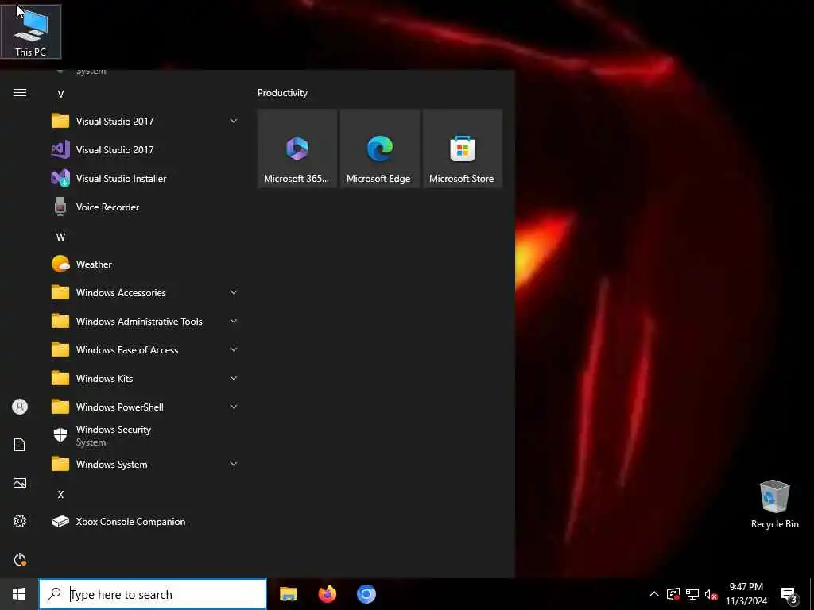The image size is (814, 610).
Task: Open the user account icon in Start
Action: click(20, 407)
